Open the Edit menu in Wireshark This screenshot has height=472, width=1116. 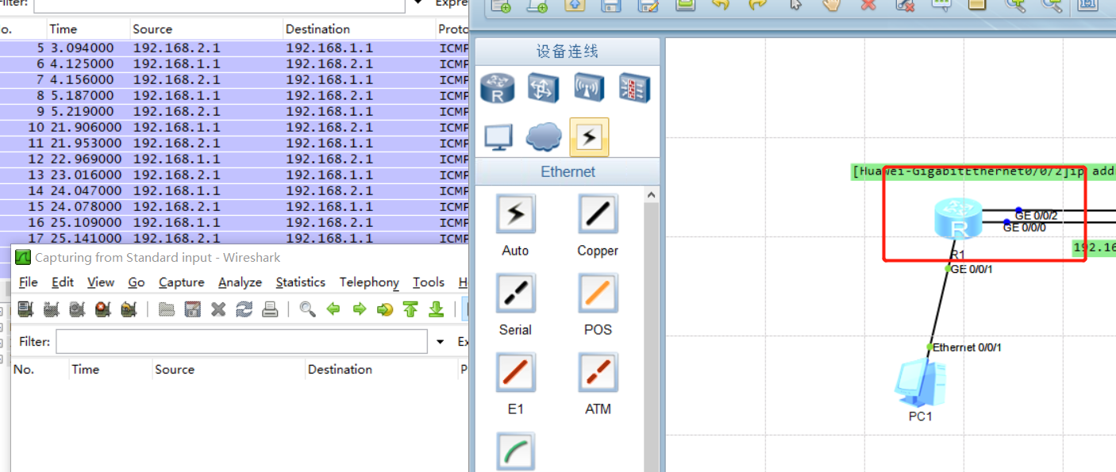point(63,282)
